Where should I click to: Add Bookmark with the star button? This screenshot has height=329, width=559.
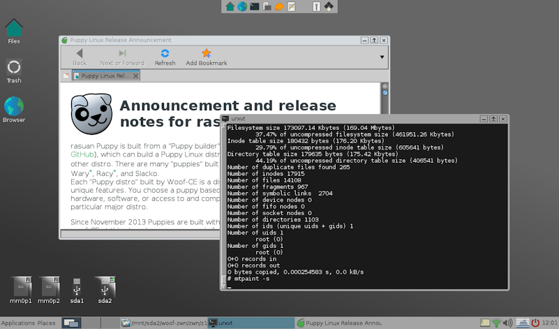click(x=207, y=57)
